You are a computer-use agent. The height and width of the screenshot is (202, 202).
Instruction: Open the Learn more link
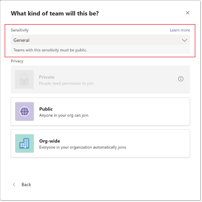[180, 30]
